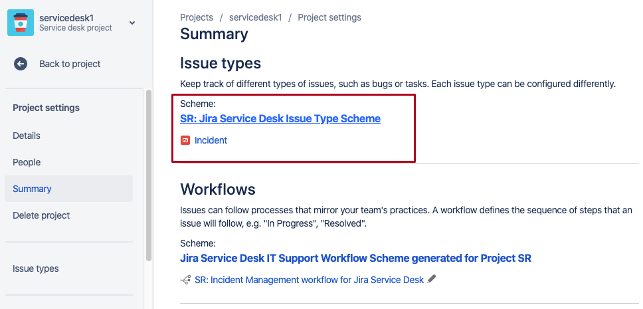The image size is (643, 309).
Task: Click the red Incident issue type icon
Action: coord(185,140)
